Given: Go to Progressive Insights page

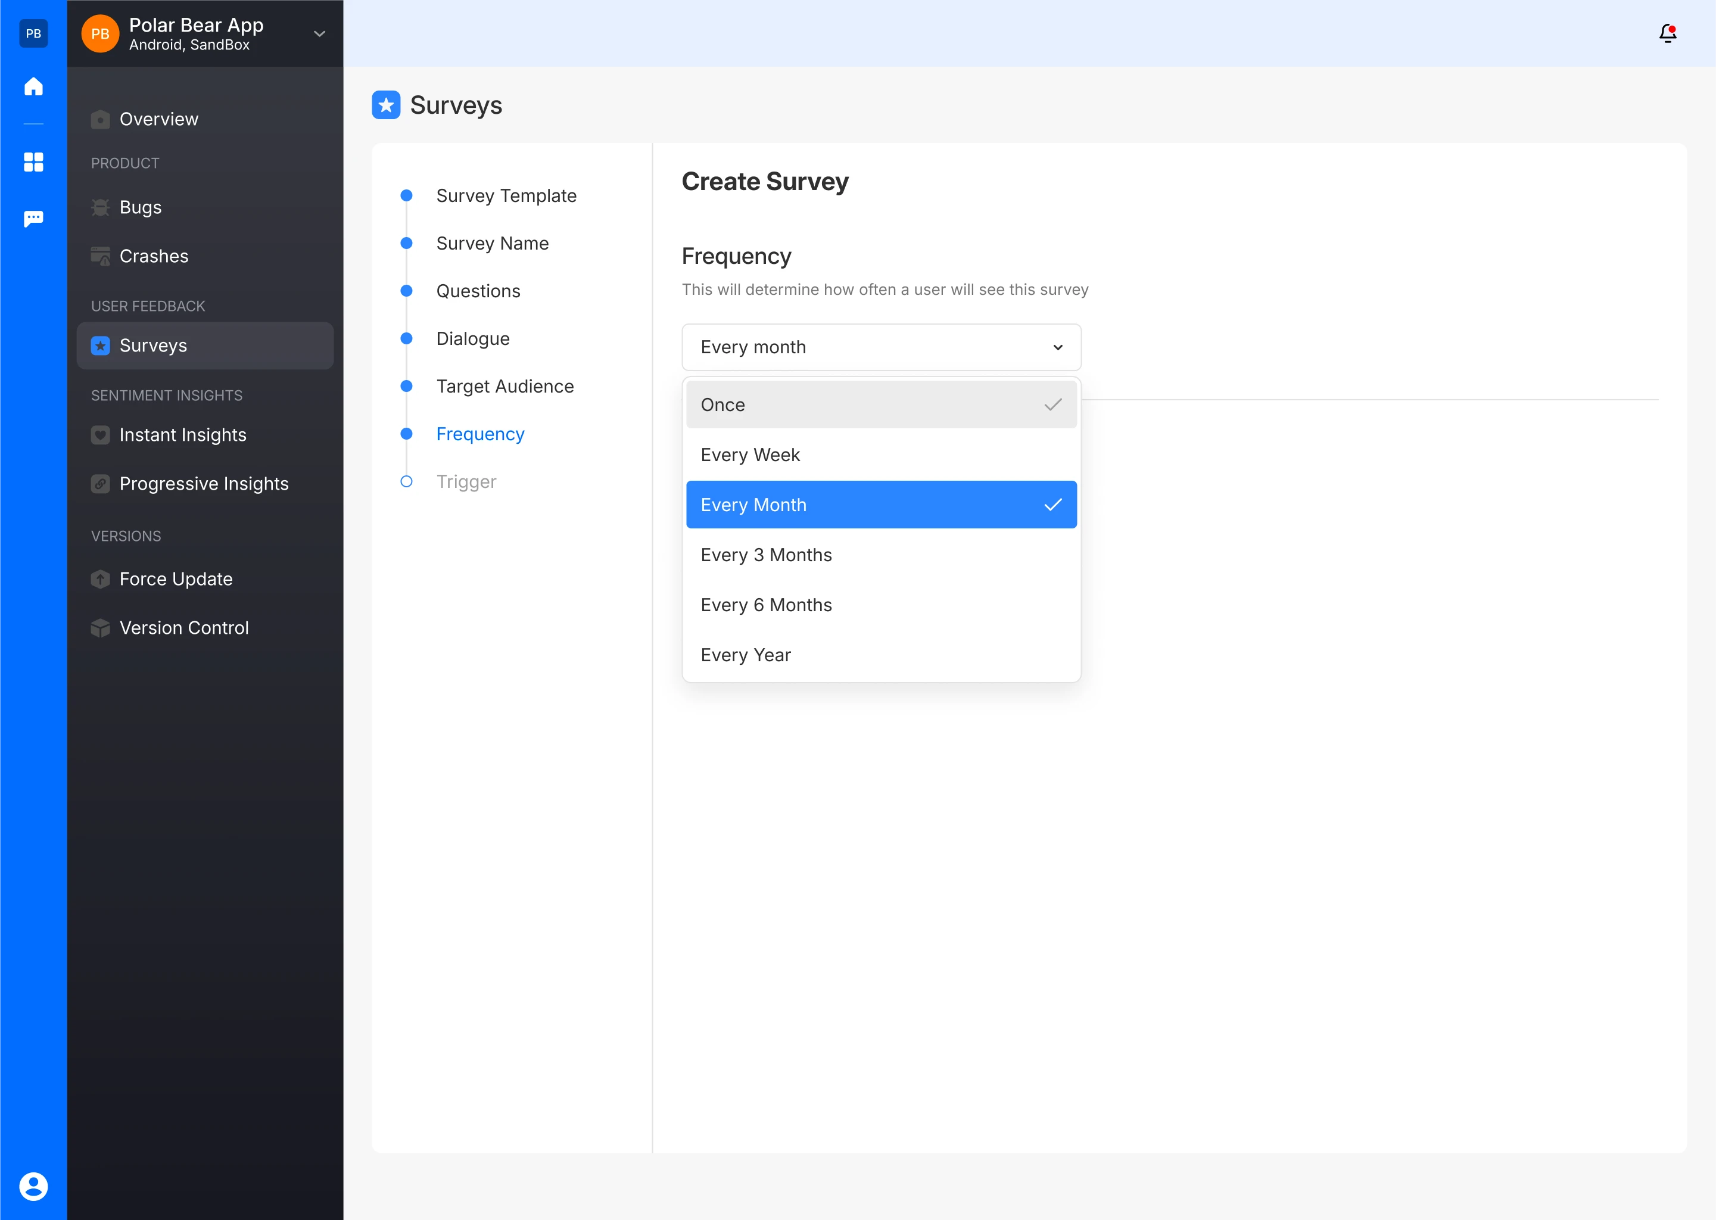Looking at the screenshot, I should pyautogui.click(x=205, y=484).
